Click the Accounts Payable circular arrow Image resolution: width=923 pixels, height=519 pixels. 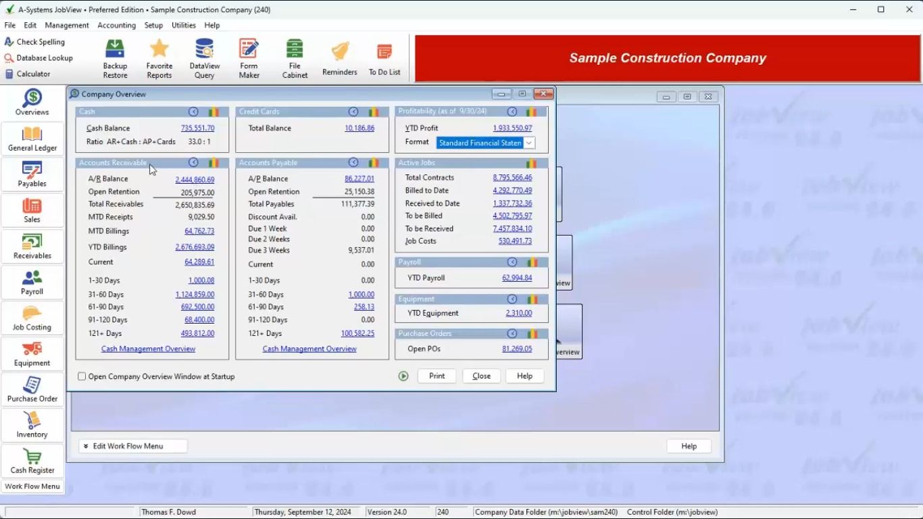[x=353, y=163]
